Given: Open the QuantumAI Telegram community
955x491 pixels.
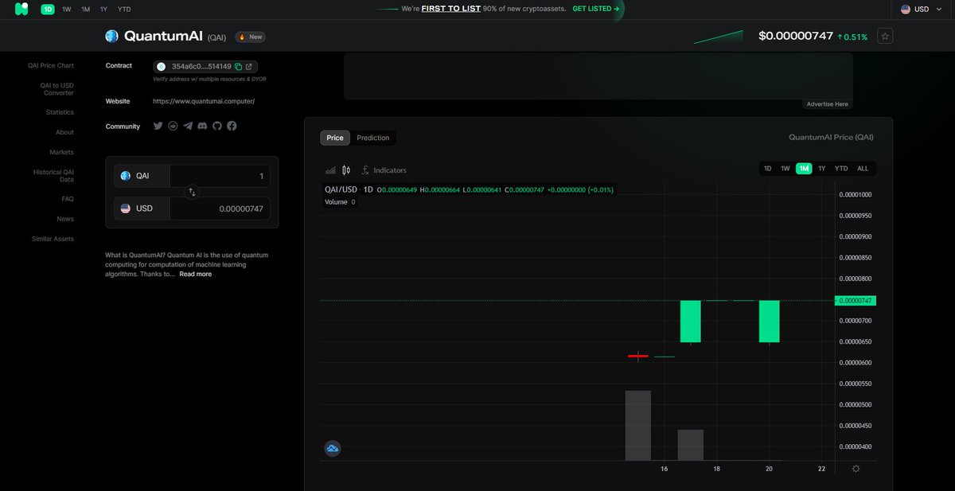Looking at the screenshot, I should [x=188, y=125].
